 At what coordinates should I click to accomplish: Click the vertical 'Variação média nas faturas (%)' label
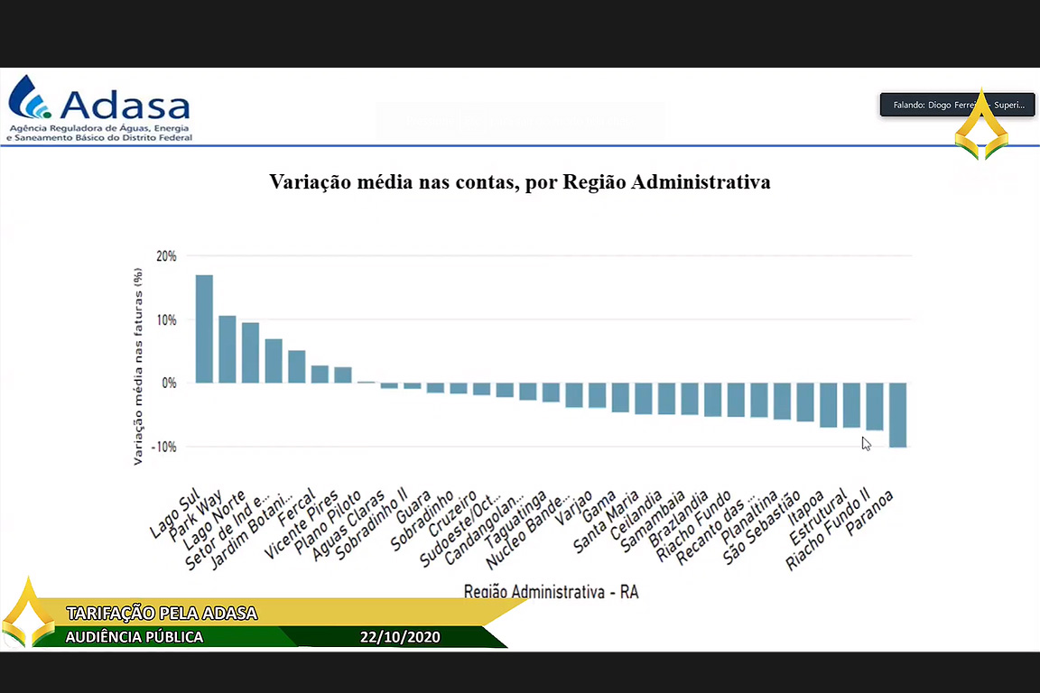pyautogui.click(x=138, y=365)
